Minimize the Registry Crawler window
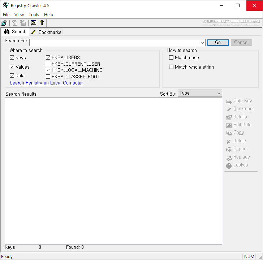The height and width of the screenshot is (260, 263). pyautogui.click(x=221, y=5)
